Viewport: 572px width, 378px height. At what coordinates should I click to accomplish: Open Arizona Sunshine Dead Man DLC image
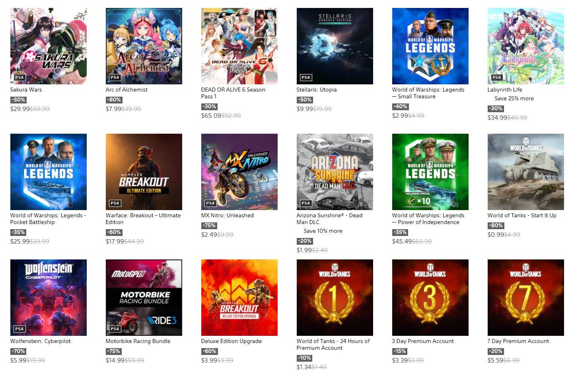pos(335,172)
